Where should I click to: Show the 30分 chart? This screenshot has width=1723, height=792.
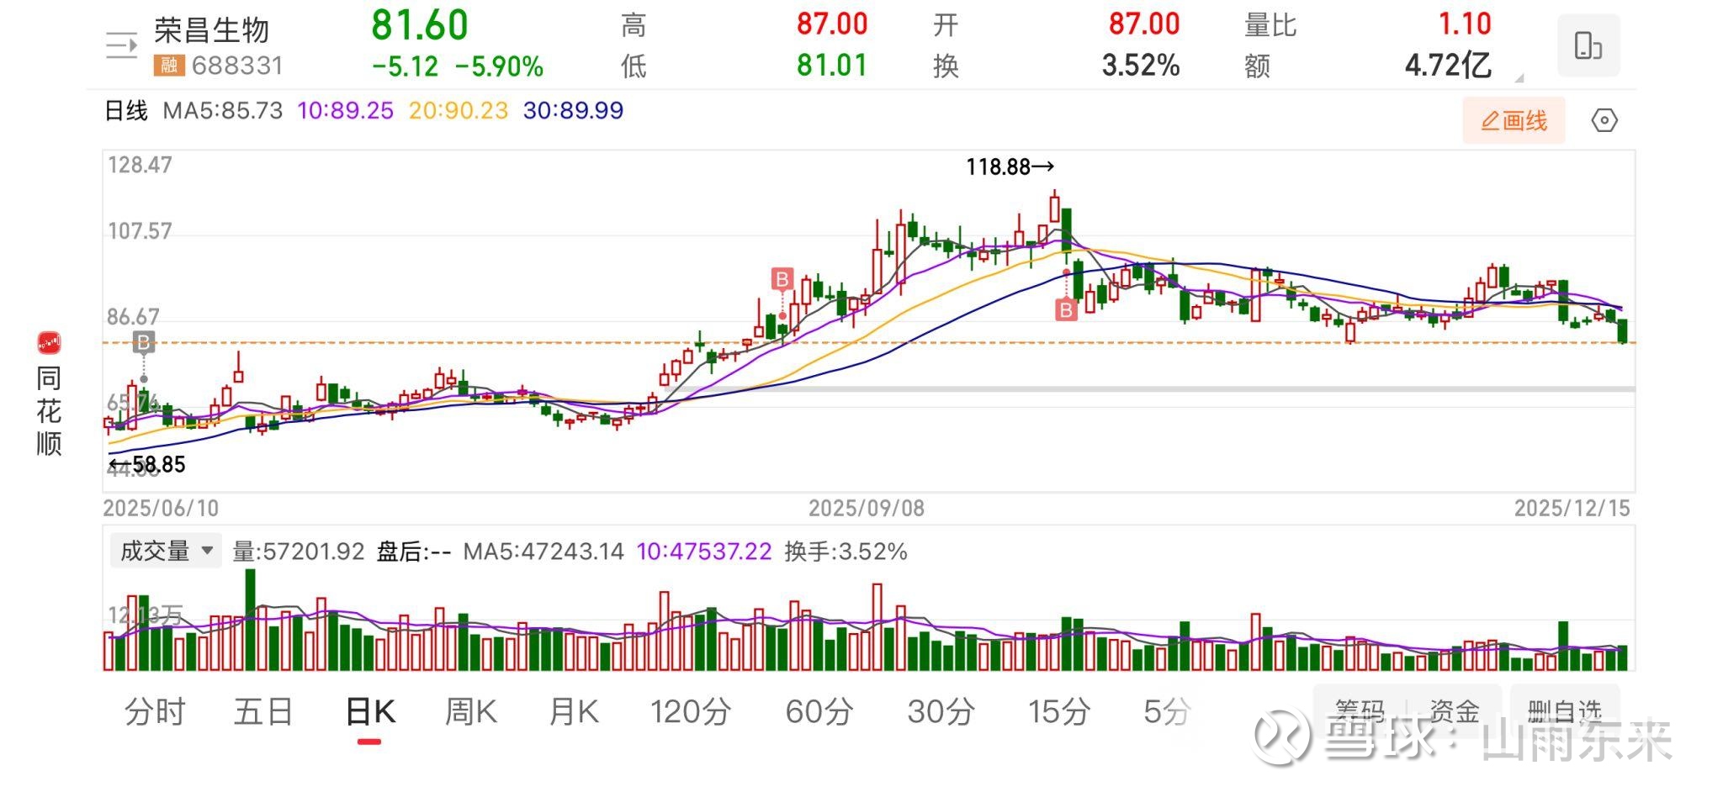[941, 713]
